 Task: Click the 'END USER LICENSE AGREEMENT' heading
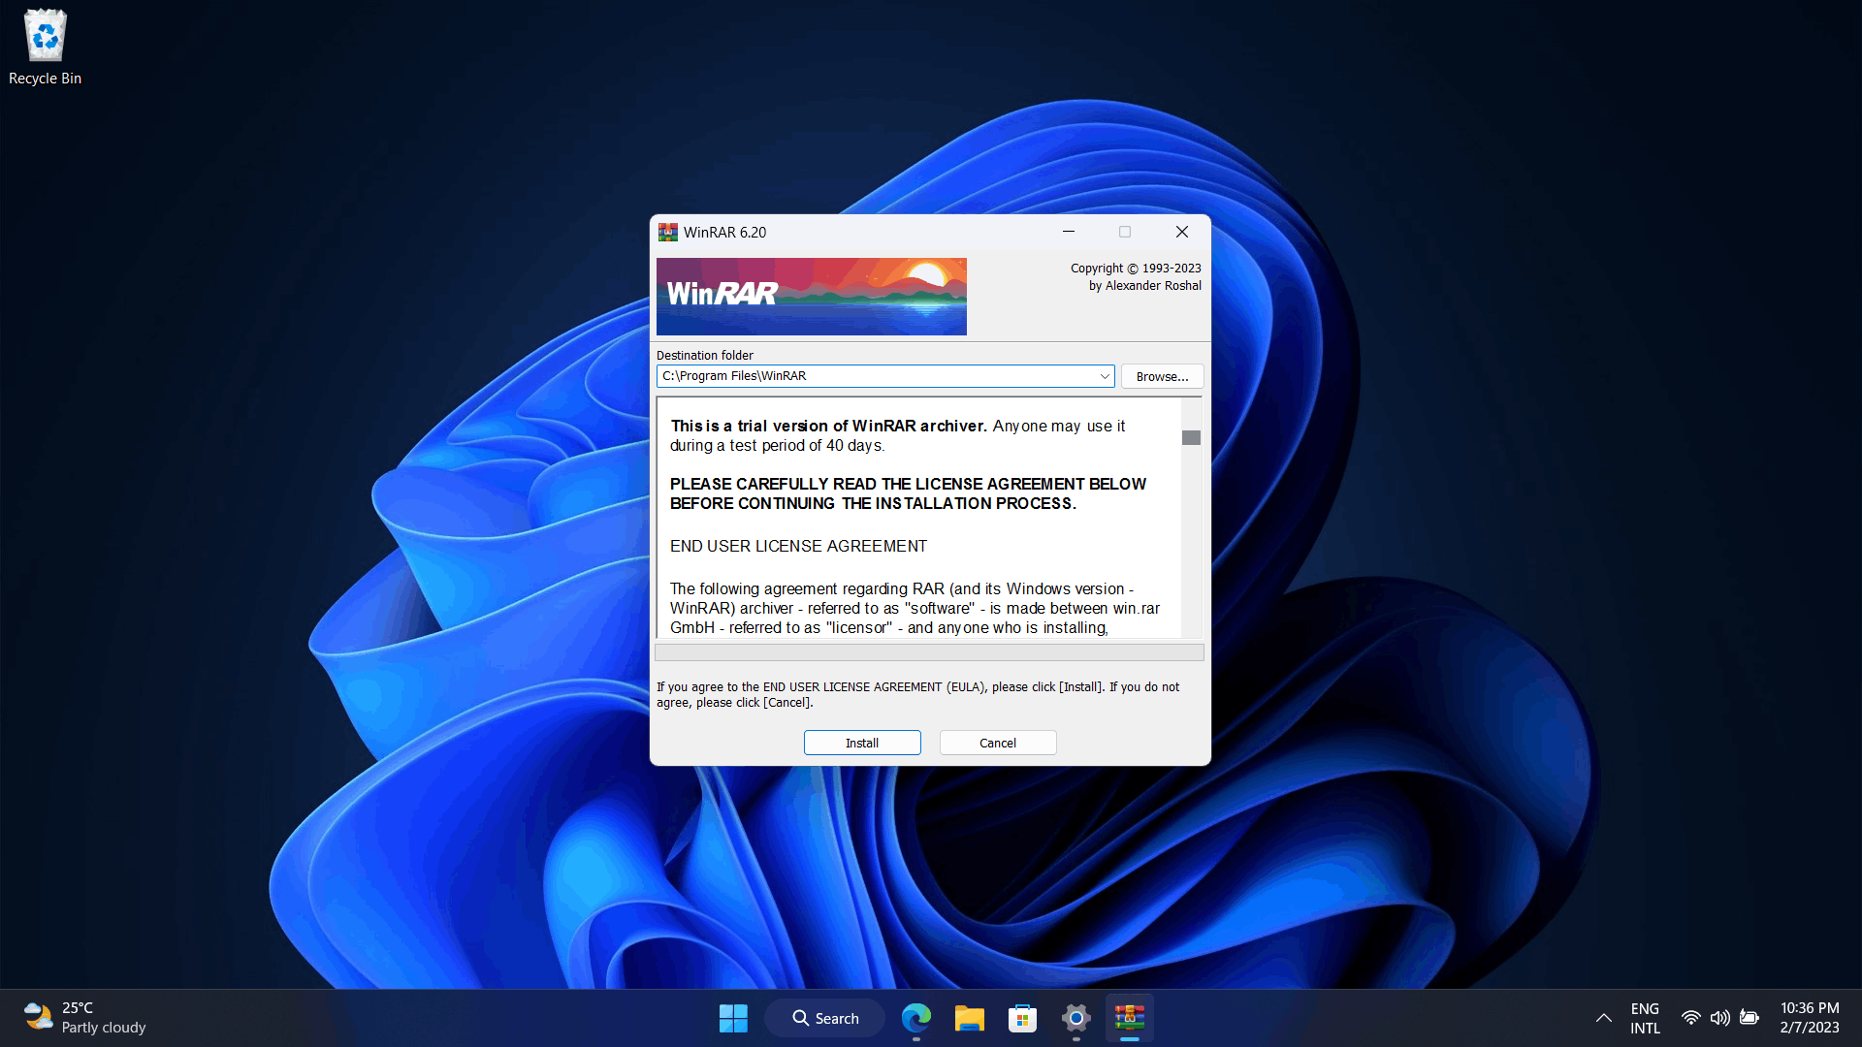pos(798,546)
